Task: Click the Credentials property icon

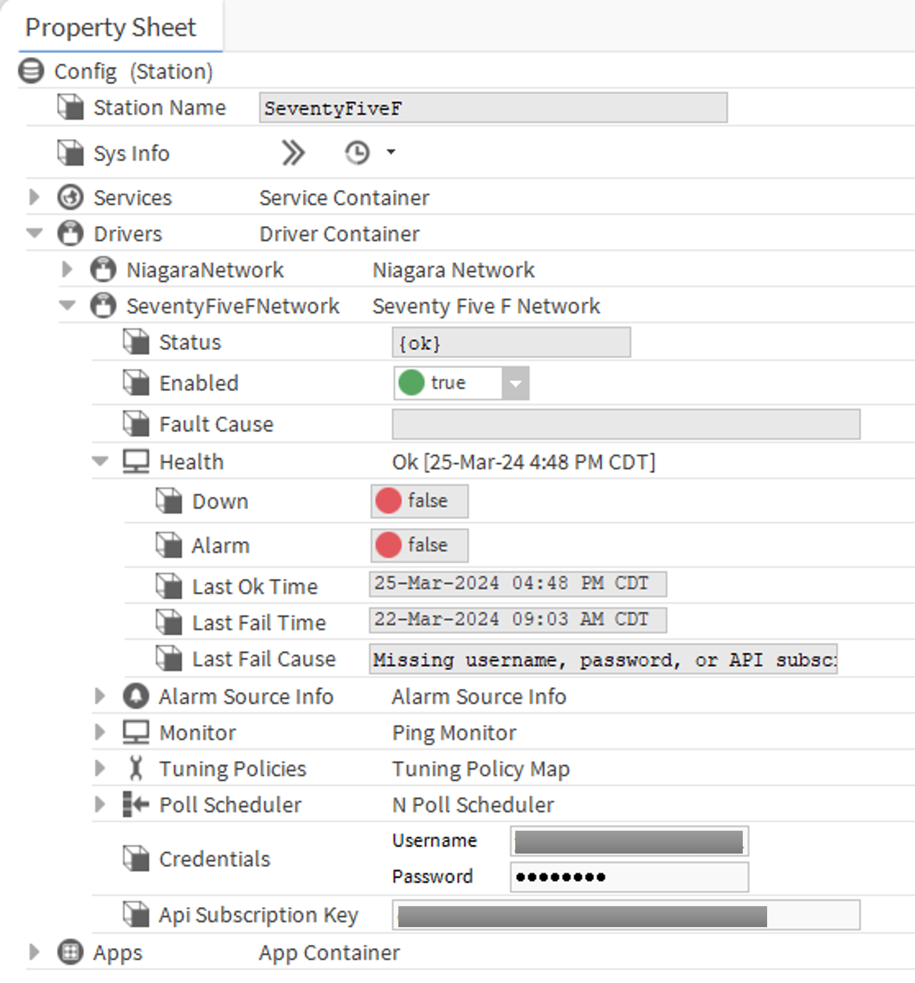Action: [136, 859]
